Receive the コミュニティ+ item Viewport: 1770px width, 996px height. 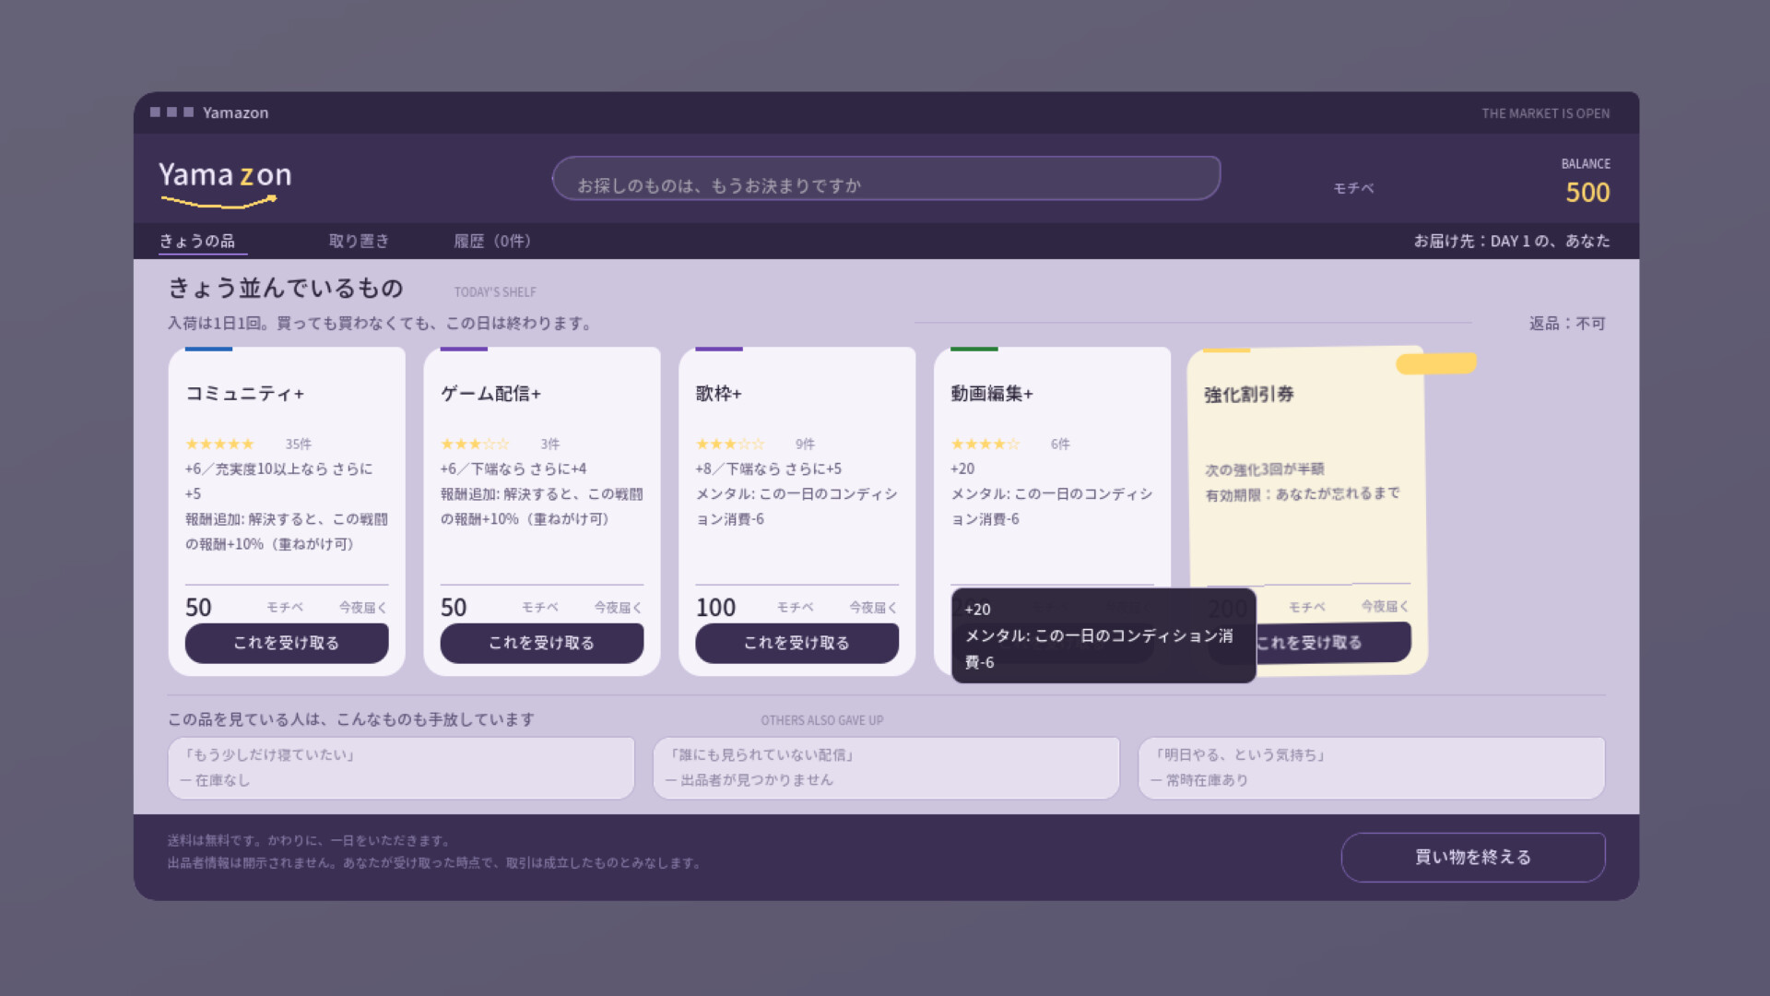click(x=287, y=643)
